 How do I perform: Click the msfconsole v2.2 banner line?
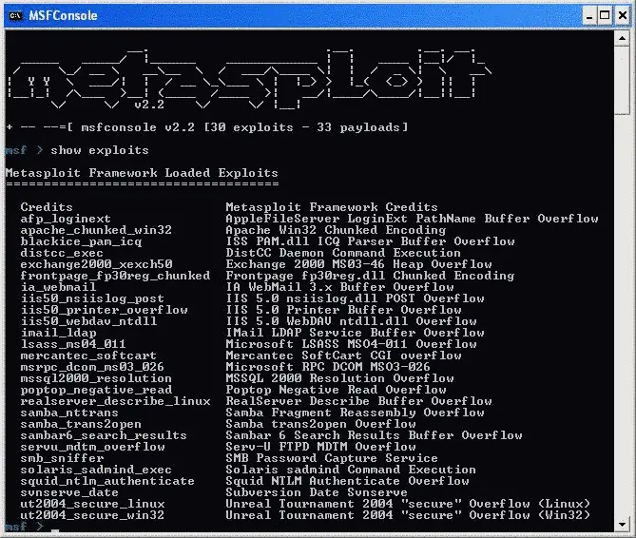pyautogui.click(x=207, y=127)
